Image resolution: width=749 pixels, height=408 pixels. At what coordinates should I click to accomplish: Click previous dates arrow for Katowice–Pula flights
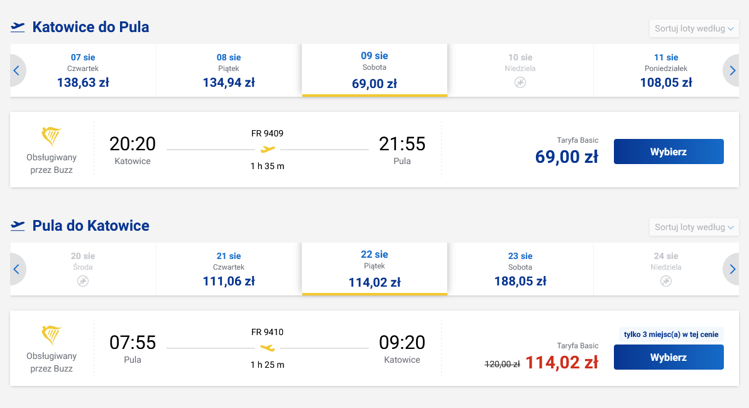[17, 70]
